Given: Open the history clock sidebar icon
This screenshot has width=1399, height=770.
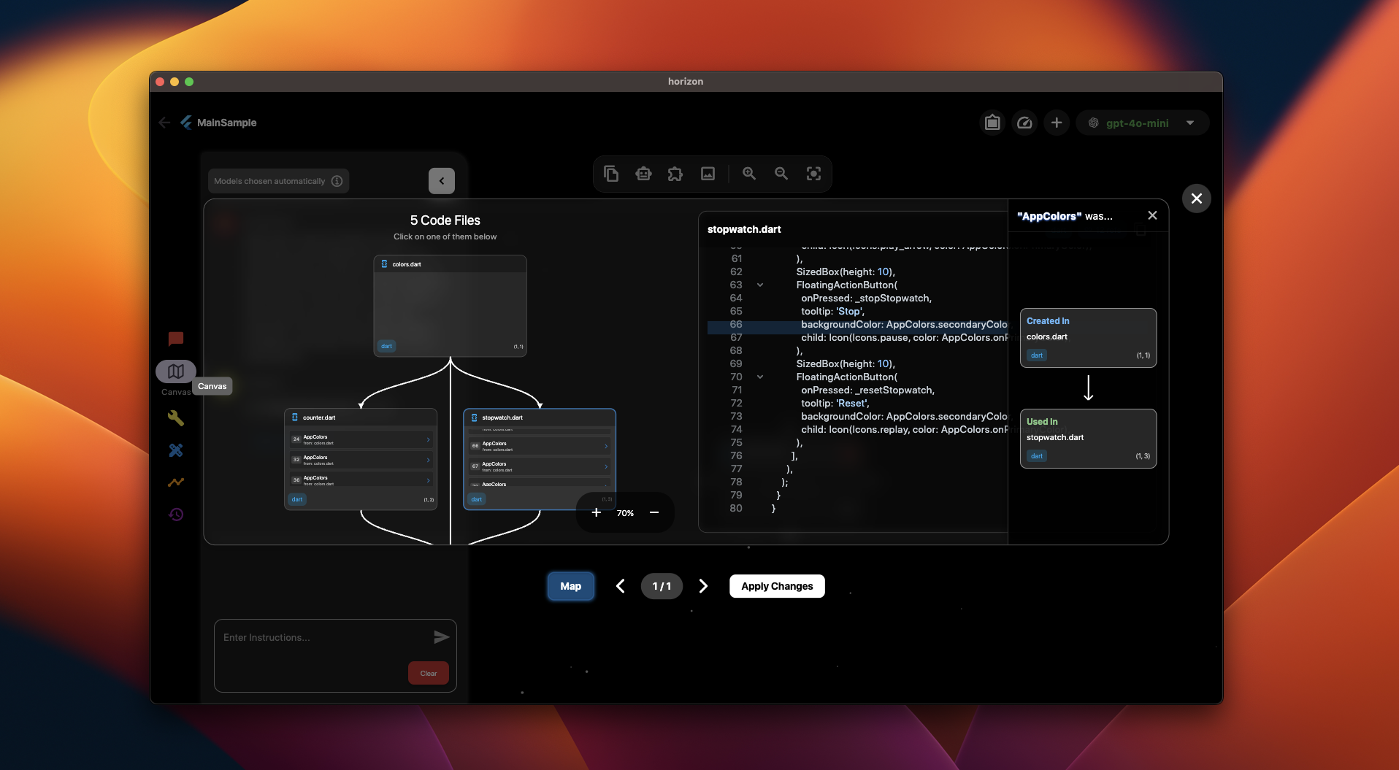Looking at the screenshot, I should (x=176, y=515).
